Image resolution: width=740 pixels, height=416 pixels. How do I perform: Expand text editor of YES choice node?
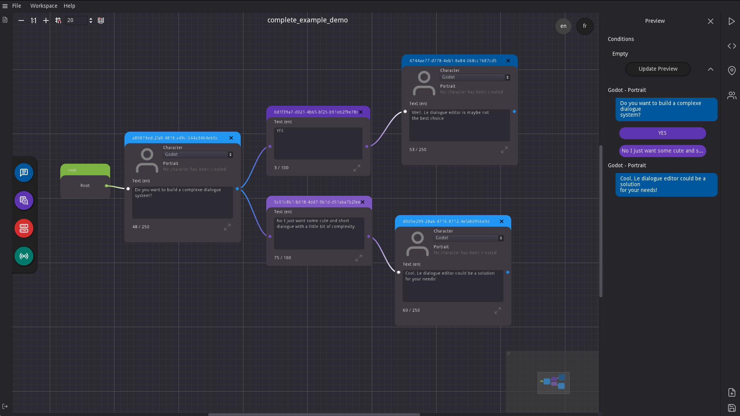coord(357,168)
